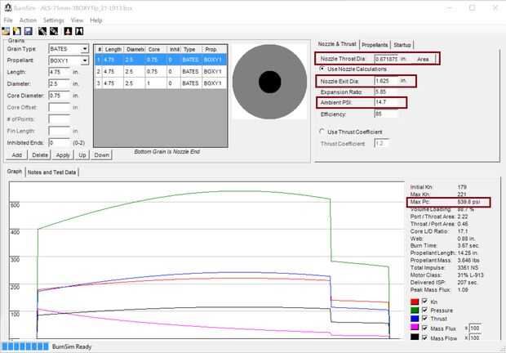Toggle the Mass Flow graph checkbox
The image size is (506, 353).
point(424,337)
